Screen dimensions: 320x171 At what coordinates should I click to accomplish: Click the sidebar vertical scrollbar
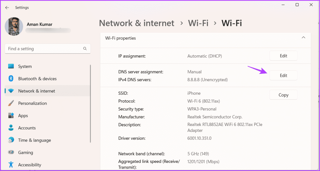tap(90, 104)
